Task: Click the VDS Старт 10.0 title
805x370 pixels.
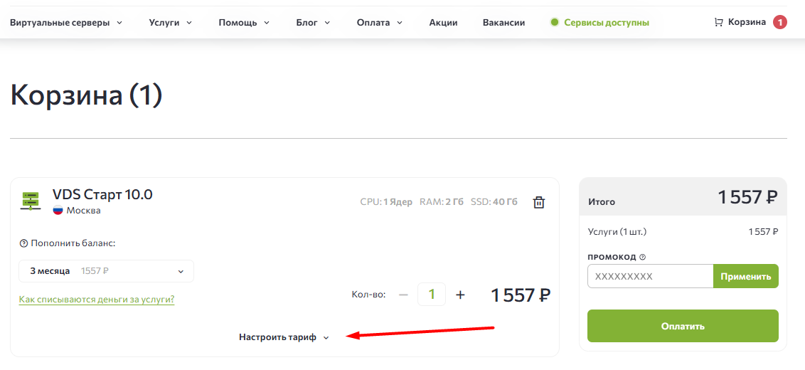Action: point(102,195)
